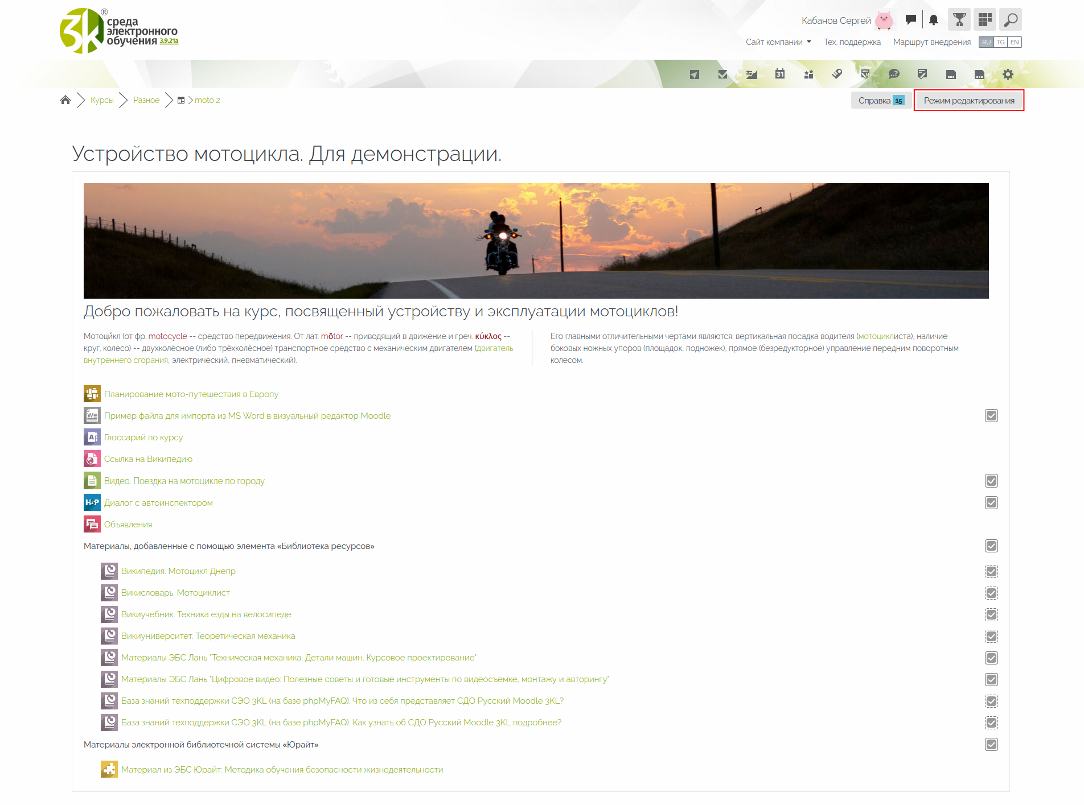Open the calendar 31 dock icon
The image size is (1084, 805).
pyautogui.click(x=780, y=74)
